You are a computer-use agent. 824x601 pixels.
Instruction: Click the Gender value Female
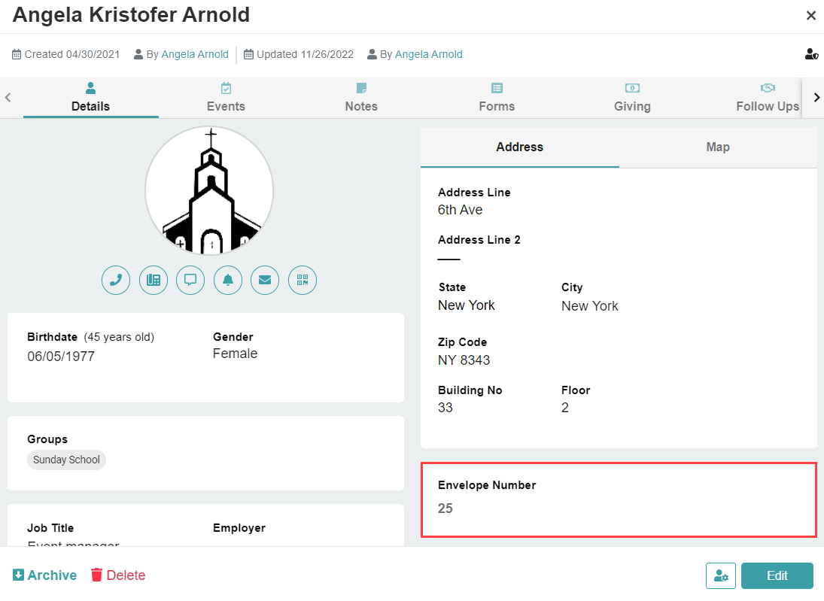pos(236,354)
